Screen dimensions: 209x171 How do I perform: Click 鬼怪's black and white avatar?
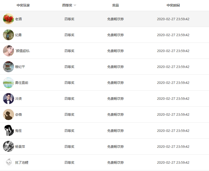click(8, 131)
